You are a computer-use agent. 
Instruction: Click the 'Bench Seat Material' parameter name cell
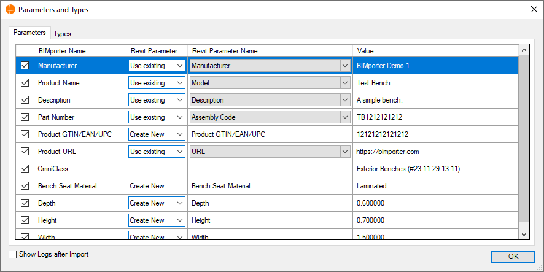pyautogui.click(x=270, y=186)
